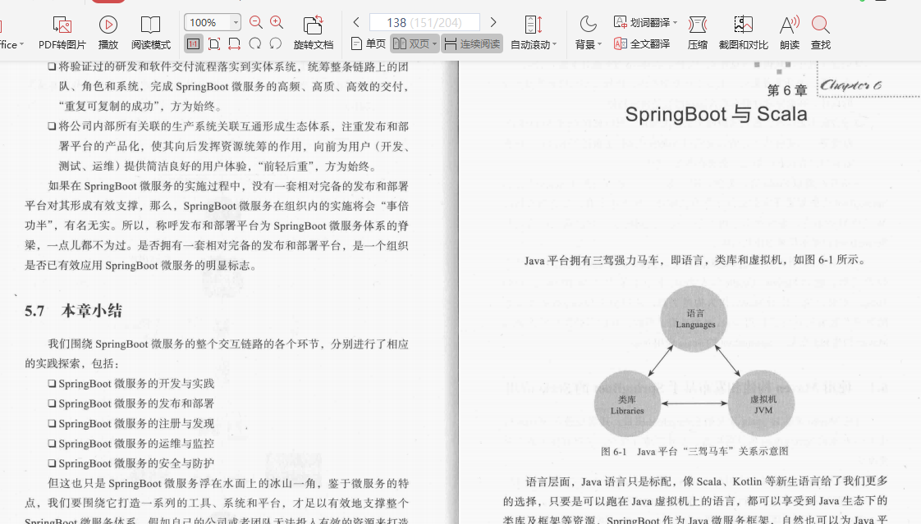Click the 语言 Languages circle in diagram
This screenshot has height=524, width=921.
point(694,319)
